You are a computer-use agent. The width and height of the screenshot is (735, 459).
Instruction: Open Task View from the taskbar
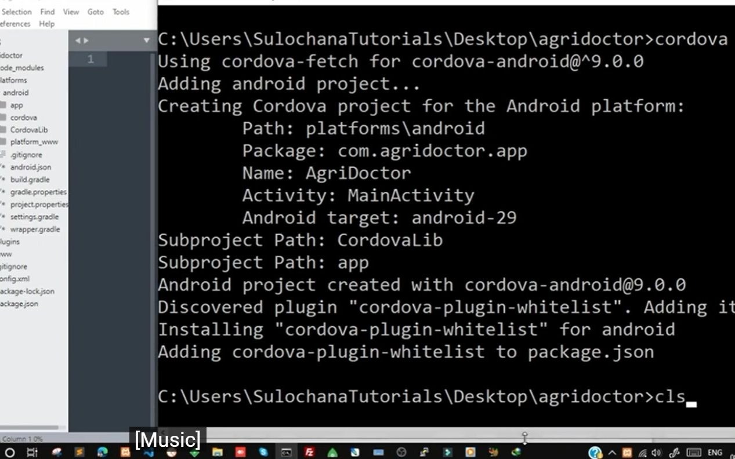click(x=32, y=453)
